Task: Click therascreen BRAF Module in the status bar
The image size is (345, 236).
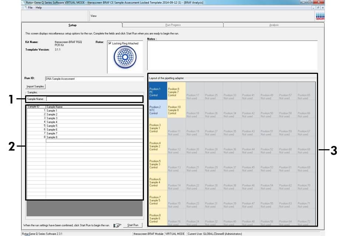Action: click(x=148, y=234)
